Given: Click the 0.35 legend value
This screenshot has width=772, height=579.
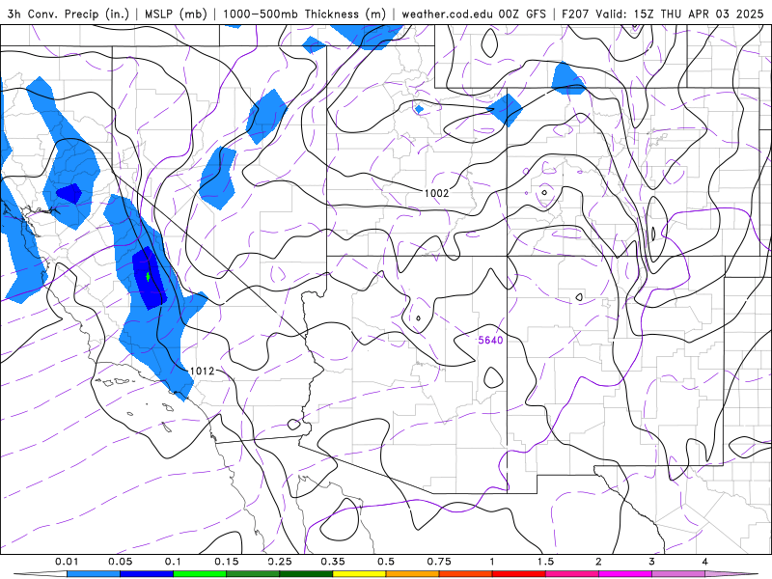Looking at the screenshot, I should (x=333, y=562).
